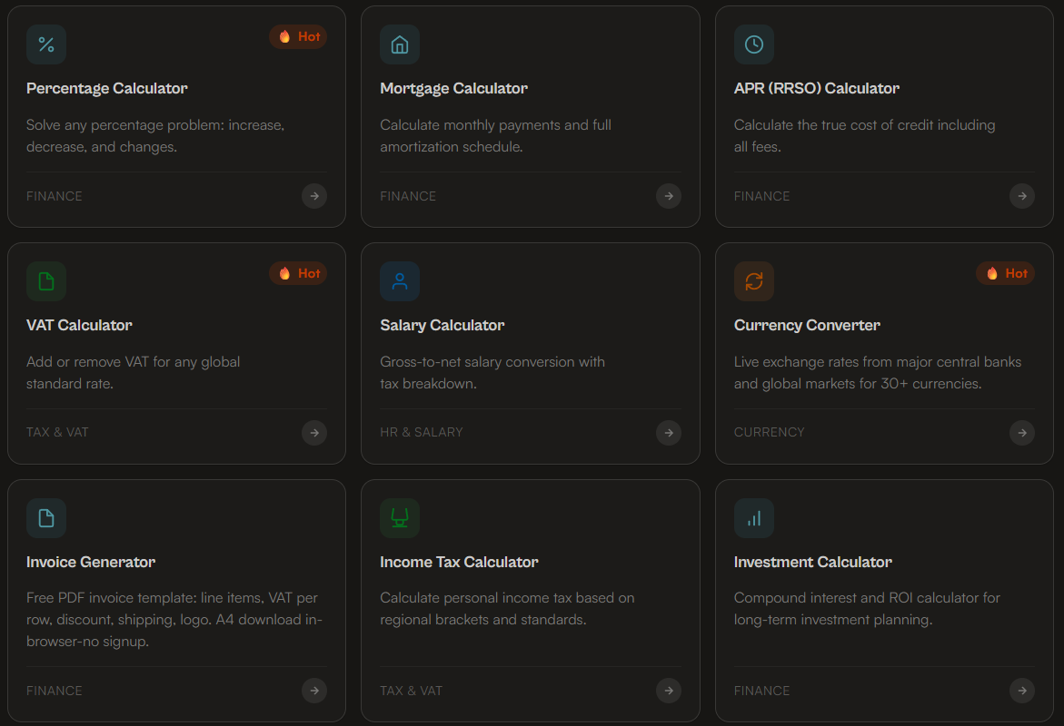1064x726 pixels.
Task: Click 'Gross-to-net salary conversion' description
Action: (x=492, y=373)
